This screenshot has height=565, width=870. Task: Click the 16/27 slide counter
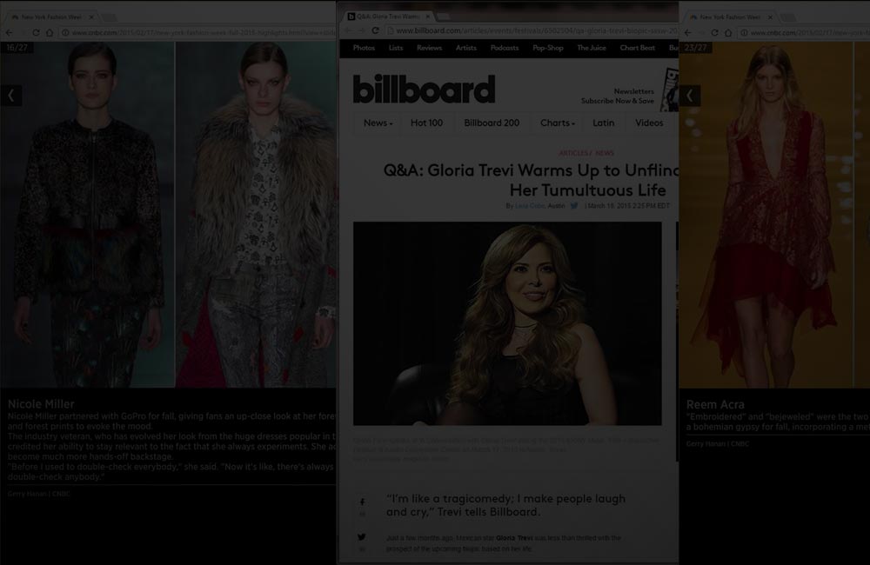coord(17,48)
